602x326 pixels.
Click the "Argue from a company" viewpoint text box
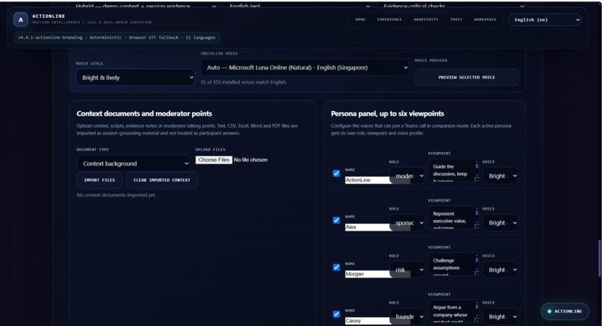coord(454,311)
